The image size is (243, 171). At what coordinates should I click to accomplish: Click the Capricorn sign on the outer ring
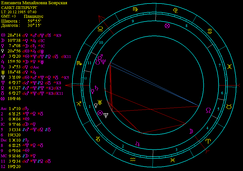point(98,139)
